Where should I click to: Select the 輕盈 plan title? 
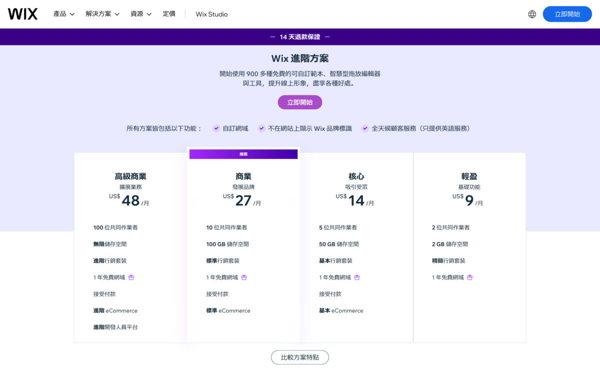tap(469, 176)
